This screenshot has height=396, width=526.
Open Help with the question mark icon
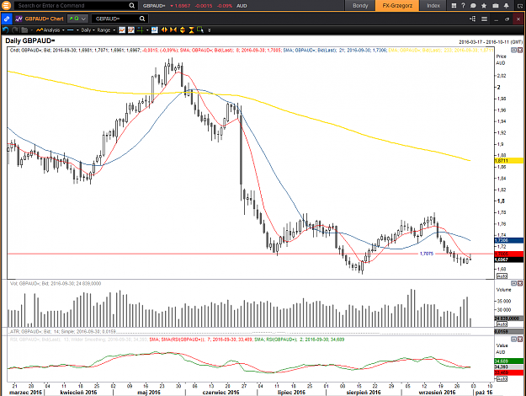463,5
